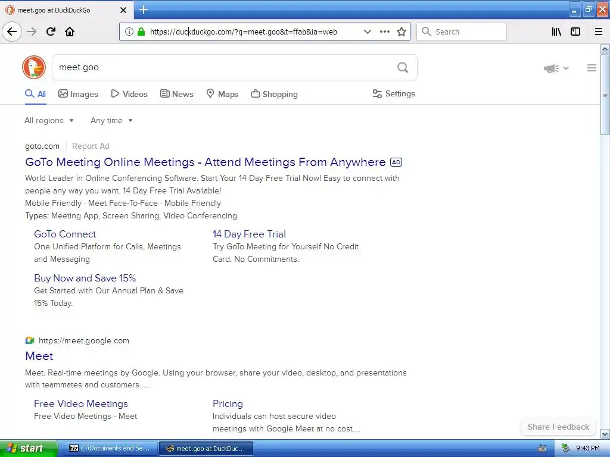This screenshot has width=610, height=457.
Task: Click the page scrollbar up arrow
Action: pyautogui.click(x=605, y=49)
